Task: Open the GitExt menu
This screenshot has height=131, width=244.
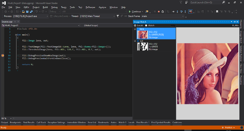Action: (x=26, y=7)
